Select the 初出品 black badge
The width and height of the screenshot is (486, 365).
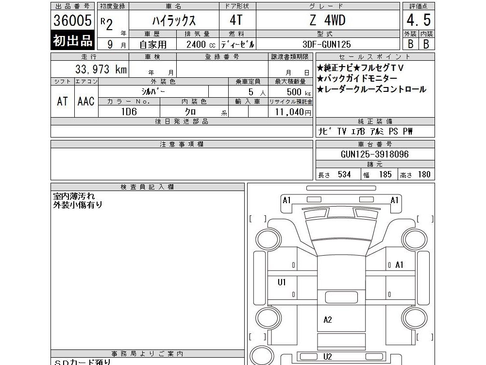[72, 40]
